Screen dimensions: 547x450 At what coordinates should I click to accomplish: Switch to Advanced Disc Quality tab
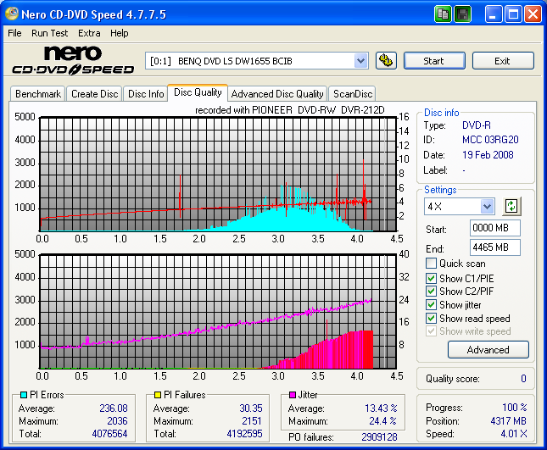(x=277, y=94)
